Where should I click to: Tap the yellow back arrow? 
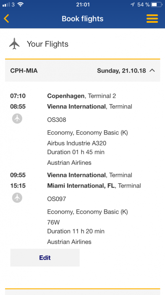point(6,19)
